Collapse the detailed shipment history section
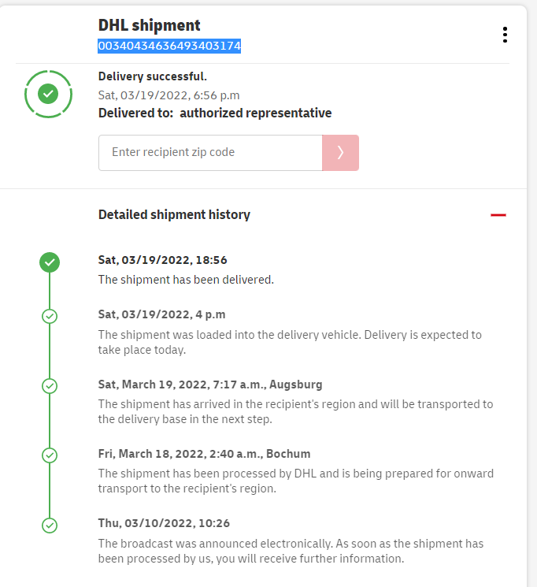This screenshot has height=587, width=537. pyautogui.click(x=498, y=214)
